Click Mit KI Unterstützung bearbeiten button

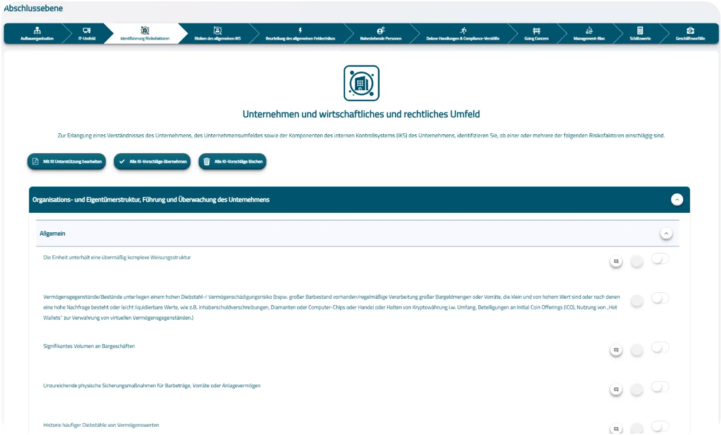click(x=67, y=162)
